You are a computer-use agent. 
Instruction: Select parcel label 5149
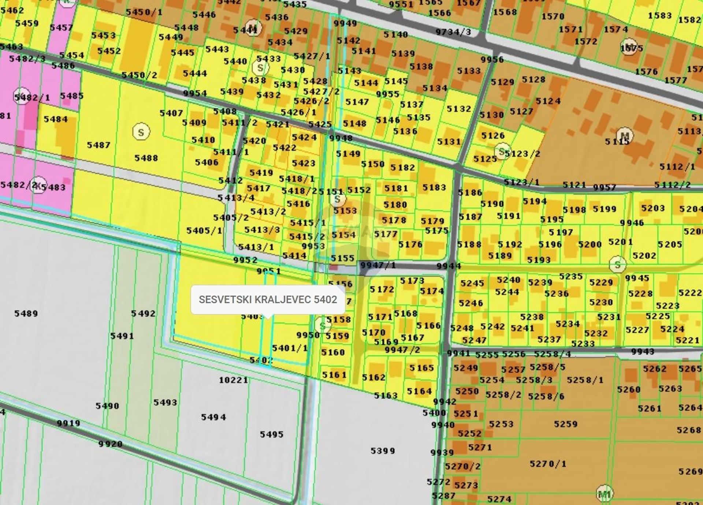tap(348, 154)
